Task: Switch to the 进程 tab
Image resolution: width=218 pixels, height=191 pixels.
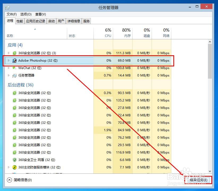Action: [x=10, y=21]
